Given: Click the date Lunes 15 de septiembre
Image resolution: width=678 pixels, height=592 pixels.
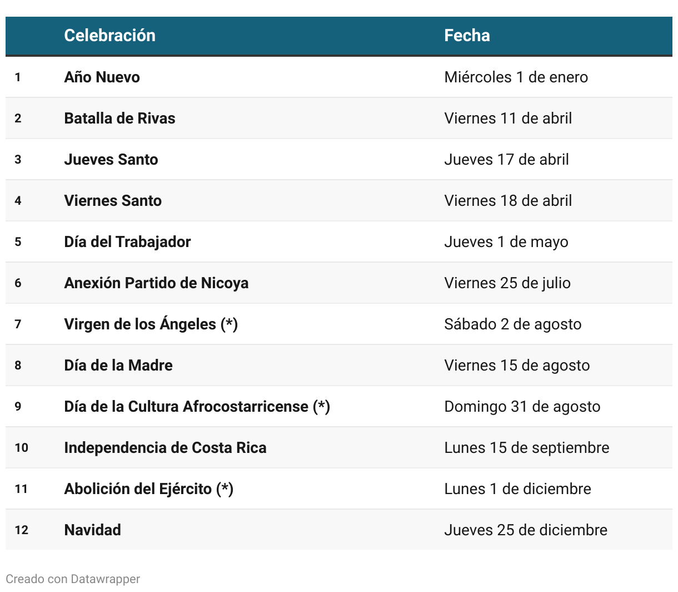Looking at the screenshot, I should click(x=527, y=448).
